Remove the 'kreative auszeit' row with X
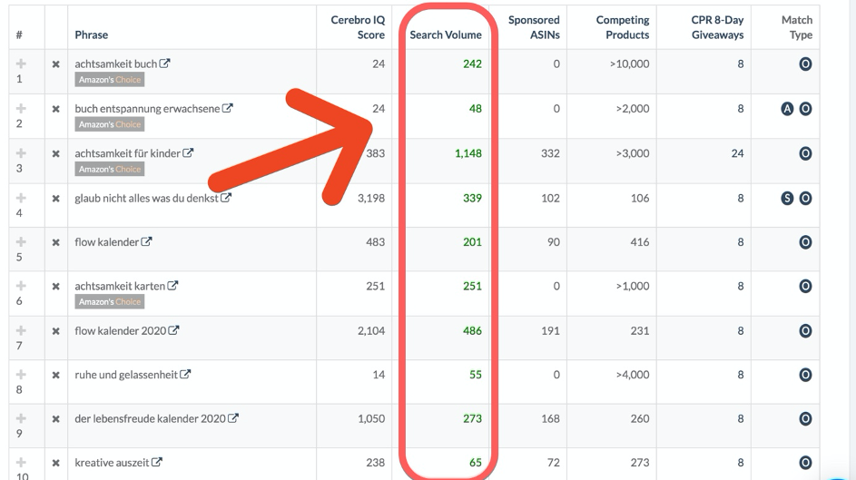Viewport: 856px width, 480px height. (x=55, y=463)
